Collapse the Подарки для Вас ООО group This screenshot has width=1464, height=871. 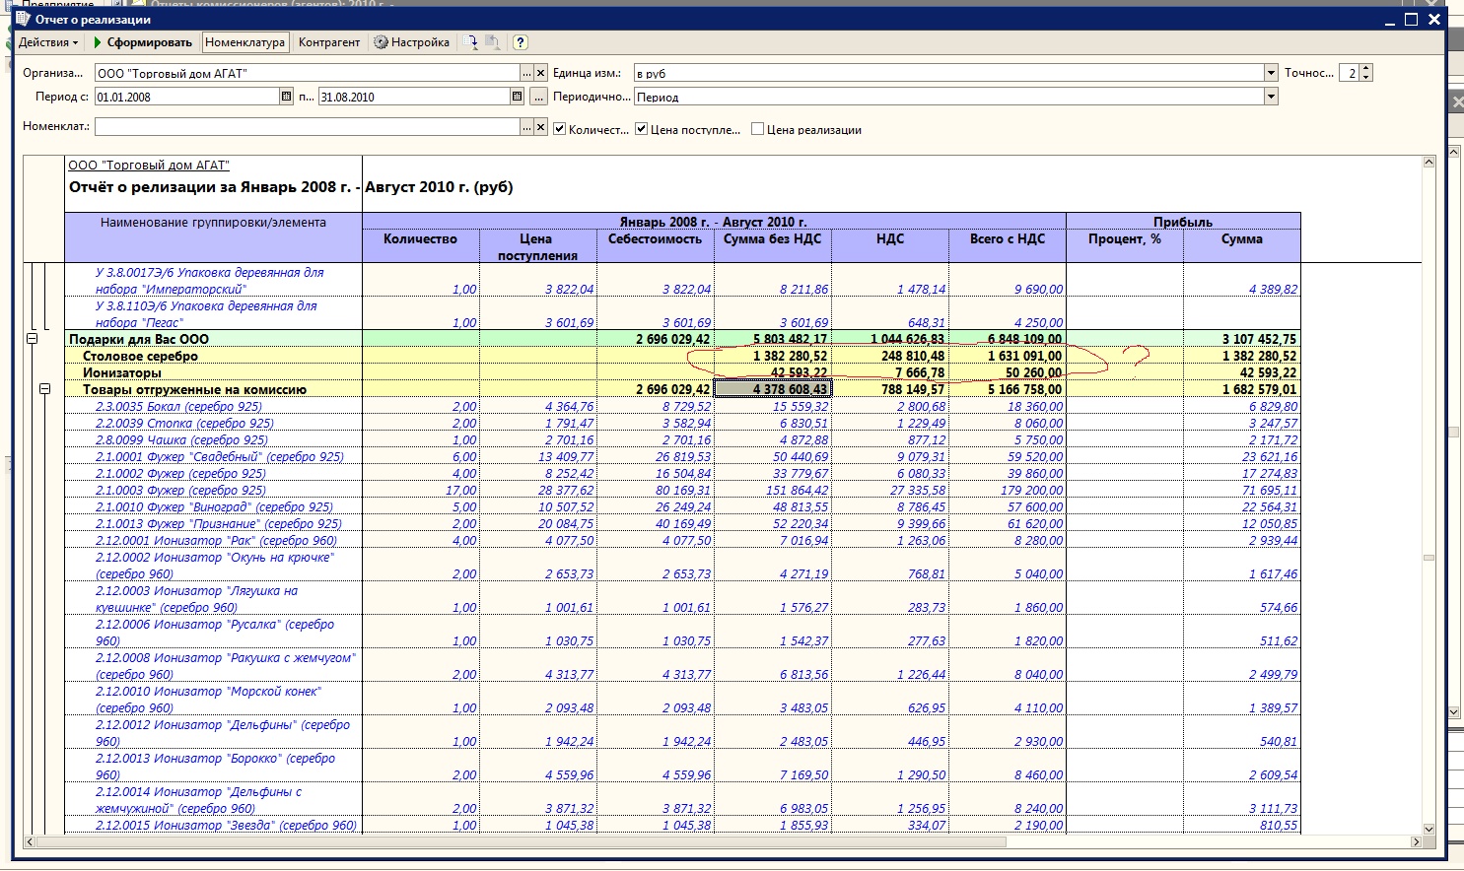(x=32, y=339)
